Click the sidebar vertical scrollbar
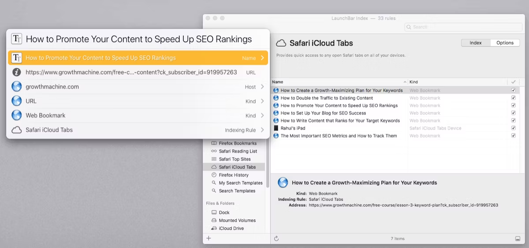Screen dimensions: 529x248 268,163
